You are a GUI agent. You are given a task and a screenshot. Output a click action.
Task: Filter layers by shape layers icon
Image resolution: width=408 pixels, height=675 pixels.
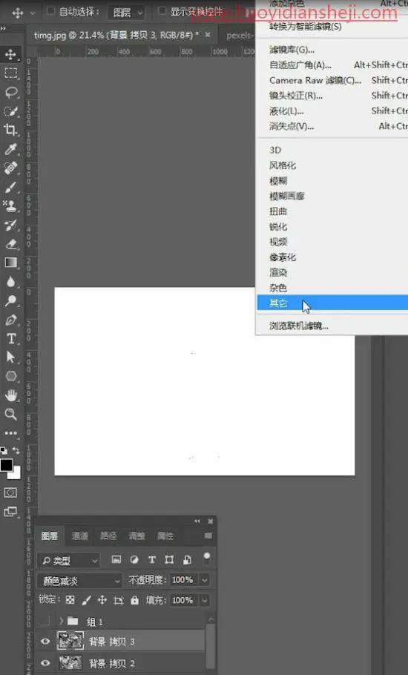pos(169,559)
